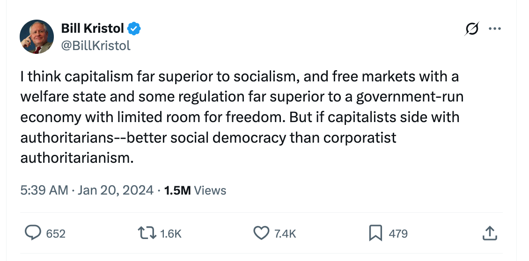Click the Bill Kristol display name
529x261 pixels.
[93, 29]
